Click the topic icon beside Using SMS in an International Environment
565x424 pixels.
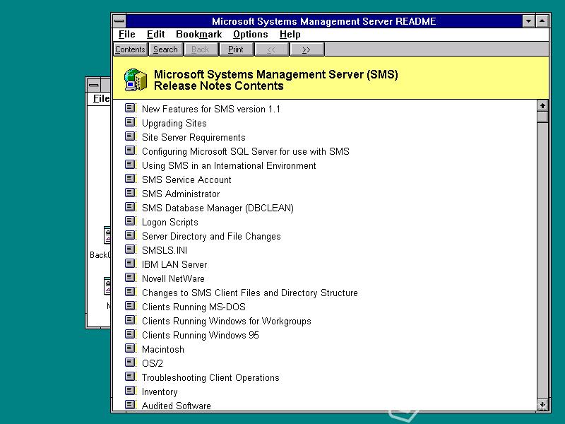131,165
